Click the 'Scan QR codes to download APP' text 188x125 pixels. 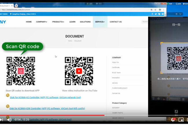pos(23,91)
